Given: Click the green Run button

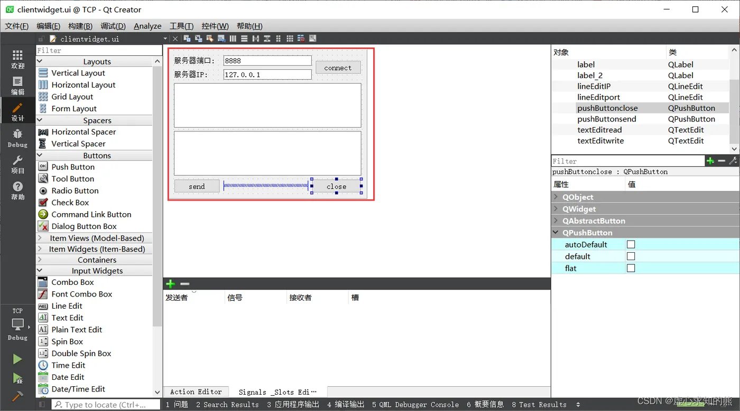Looking at the screenshot, I should (x=17, y=359).
